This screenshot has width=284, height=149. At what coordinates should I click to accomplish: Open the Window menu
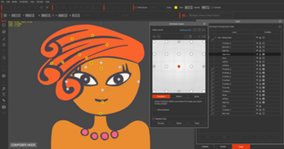click(40, 2)
